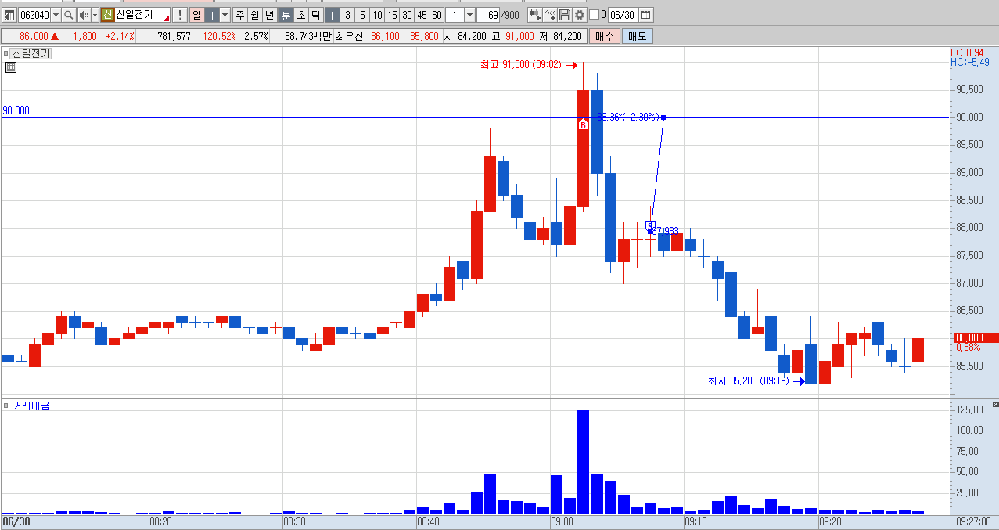Choose the 10-minute interval button
Screen dimensions: 999x530
377,15
